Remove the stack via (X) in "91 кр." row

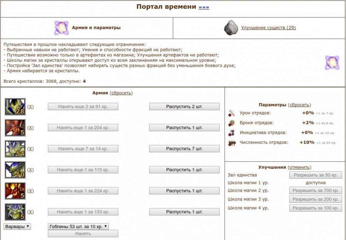tap(30, 107)
